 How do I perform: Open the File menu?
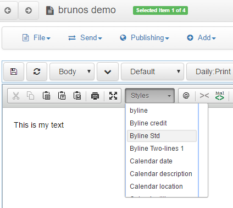coord(36,38)
